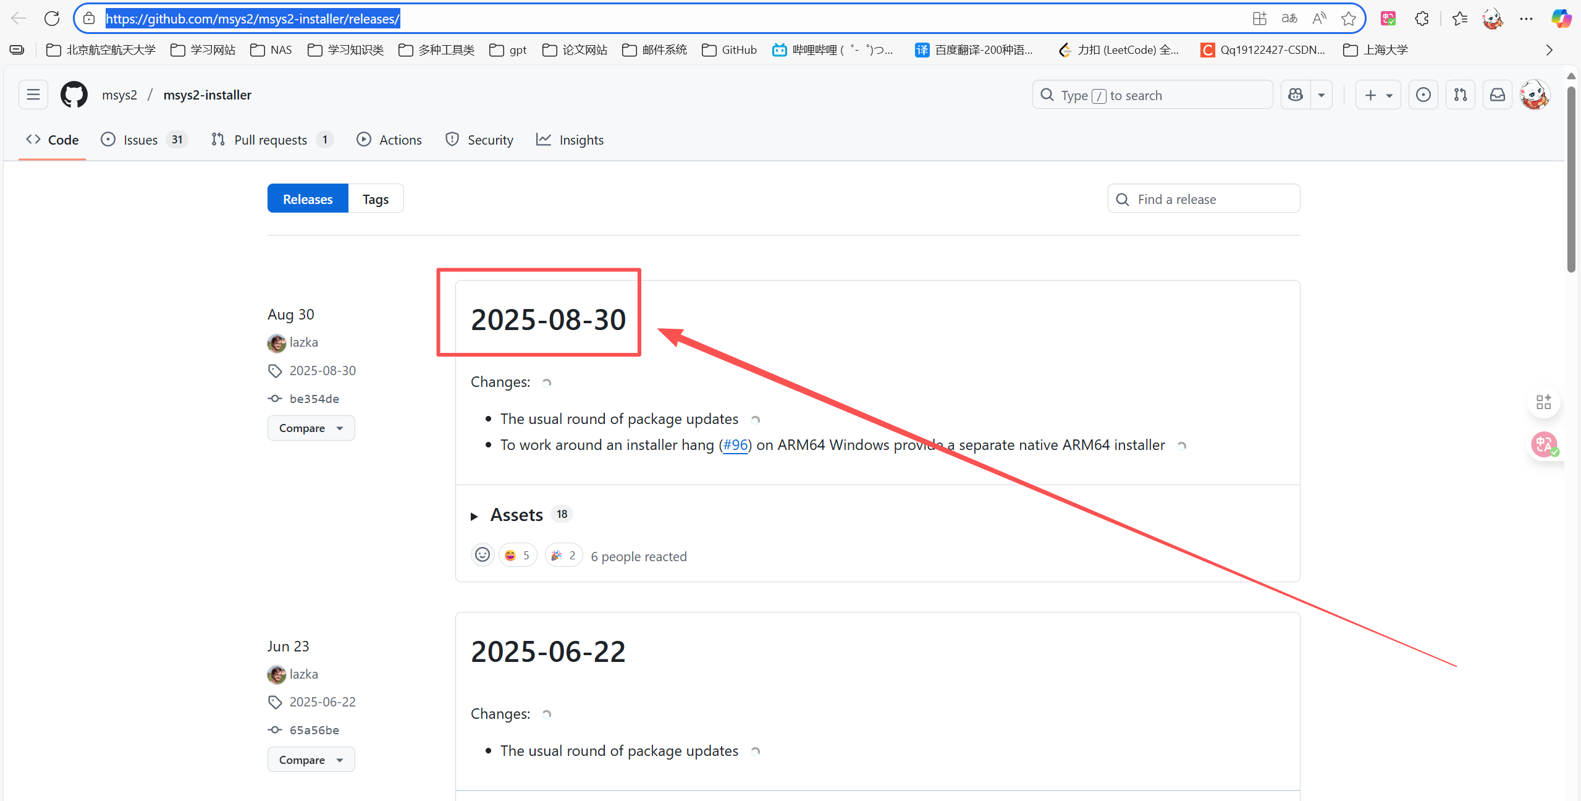Open commit be354de link
The image size is (1581, 801).
point(314,399)
